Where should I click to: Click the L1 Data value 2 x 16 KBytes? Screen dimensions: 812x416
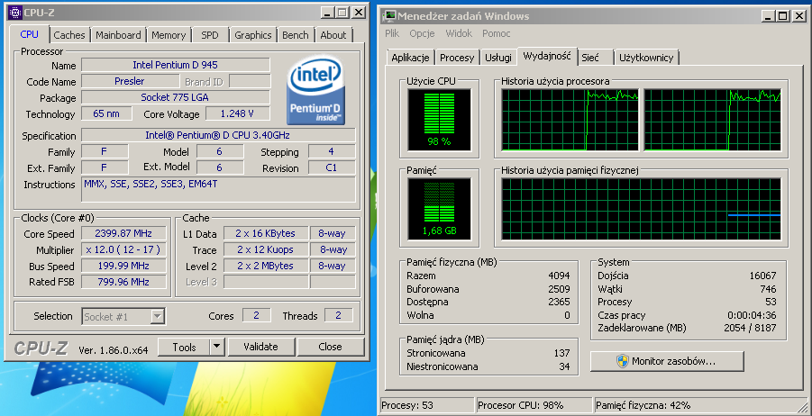(266, 233)
